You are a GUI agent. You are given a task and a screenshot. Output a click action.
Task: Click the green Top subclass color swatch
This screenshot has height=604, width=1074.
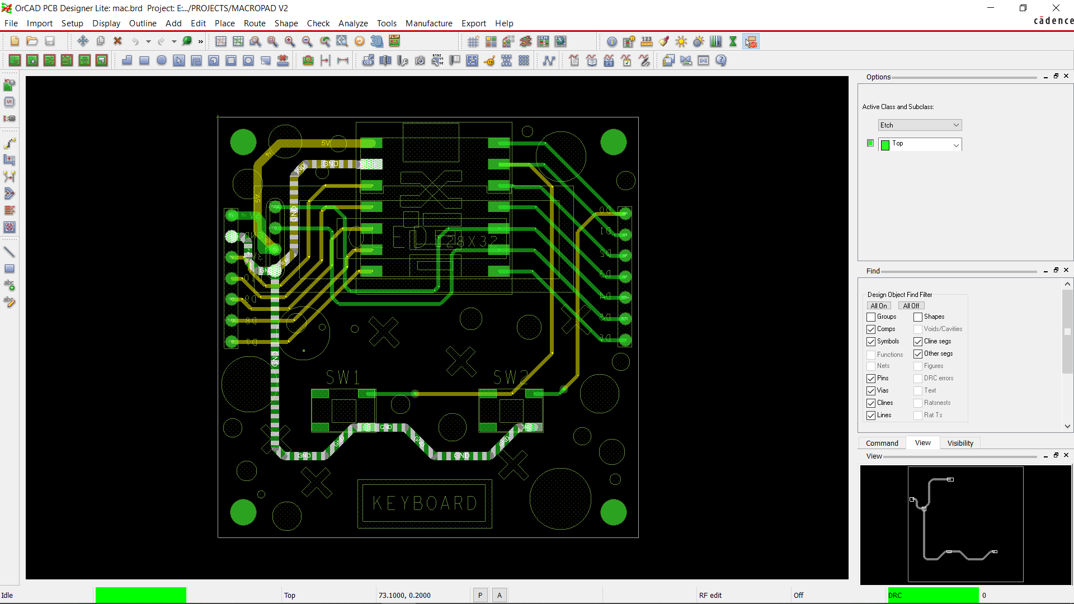885,145
